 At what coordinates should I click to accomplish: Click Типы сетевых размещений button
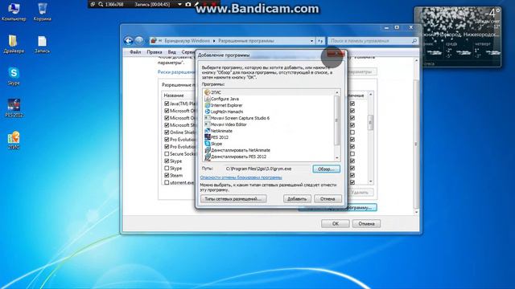[x=233, y=199]
